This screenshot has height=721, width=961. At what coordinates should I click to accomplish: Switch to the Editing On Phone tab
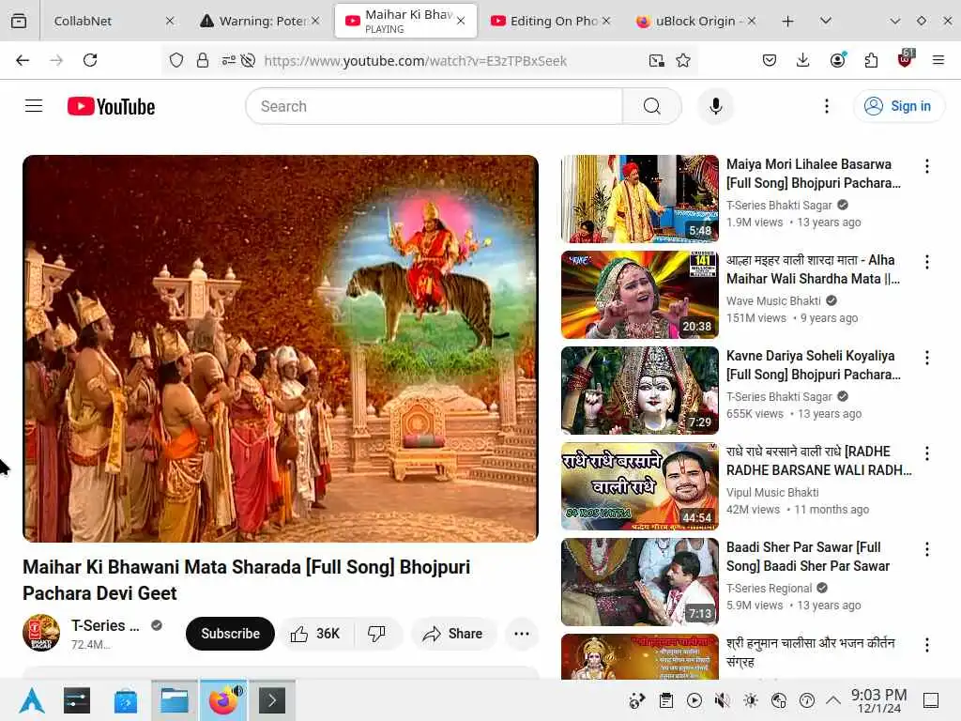click(550, 21)
